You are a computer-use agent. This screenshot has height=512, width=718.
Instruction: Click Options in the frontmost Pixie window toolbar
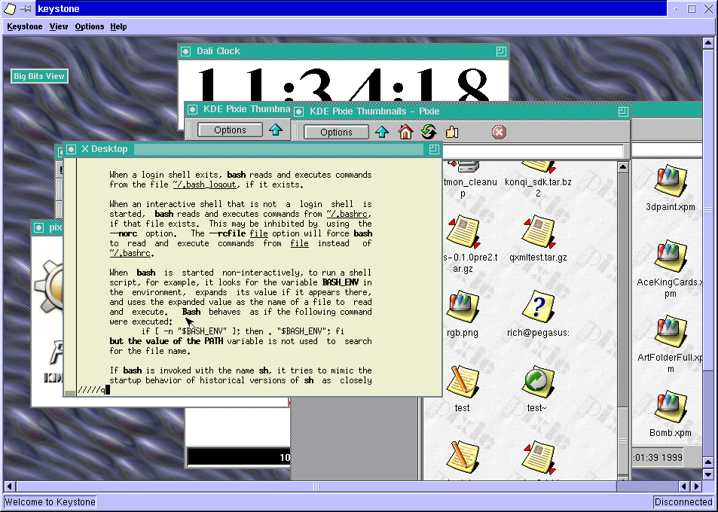337,133
